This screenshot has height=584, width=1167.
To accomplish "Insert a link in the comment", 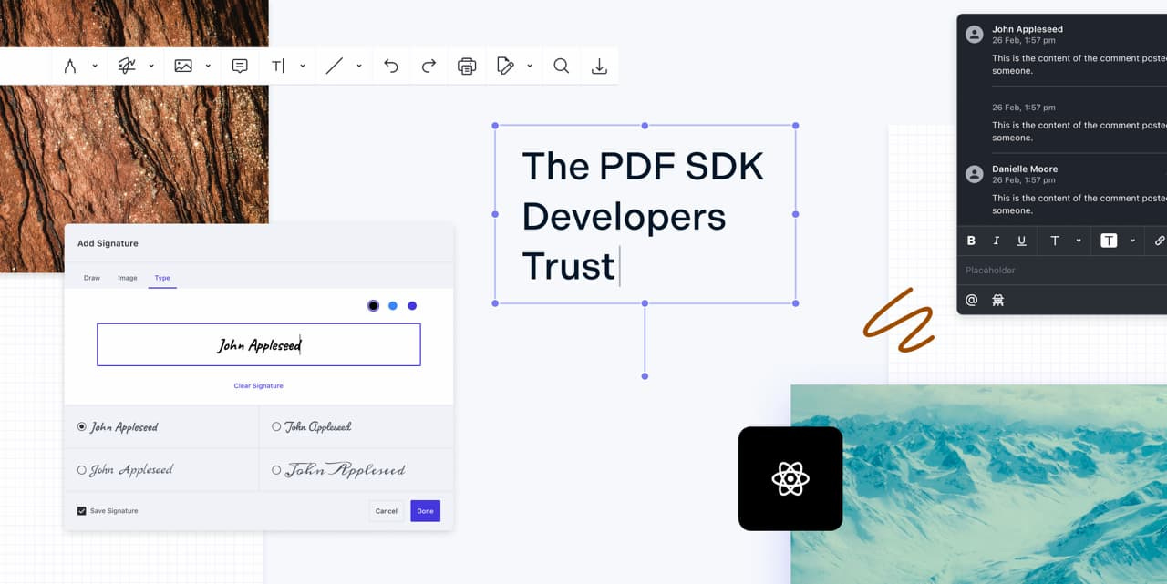I will coord(1160,241).
